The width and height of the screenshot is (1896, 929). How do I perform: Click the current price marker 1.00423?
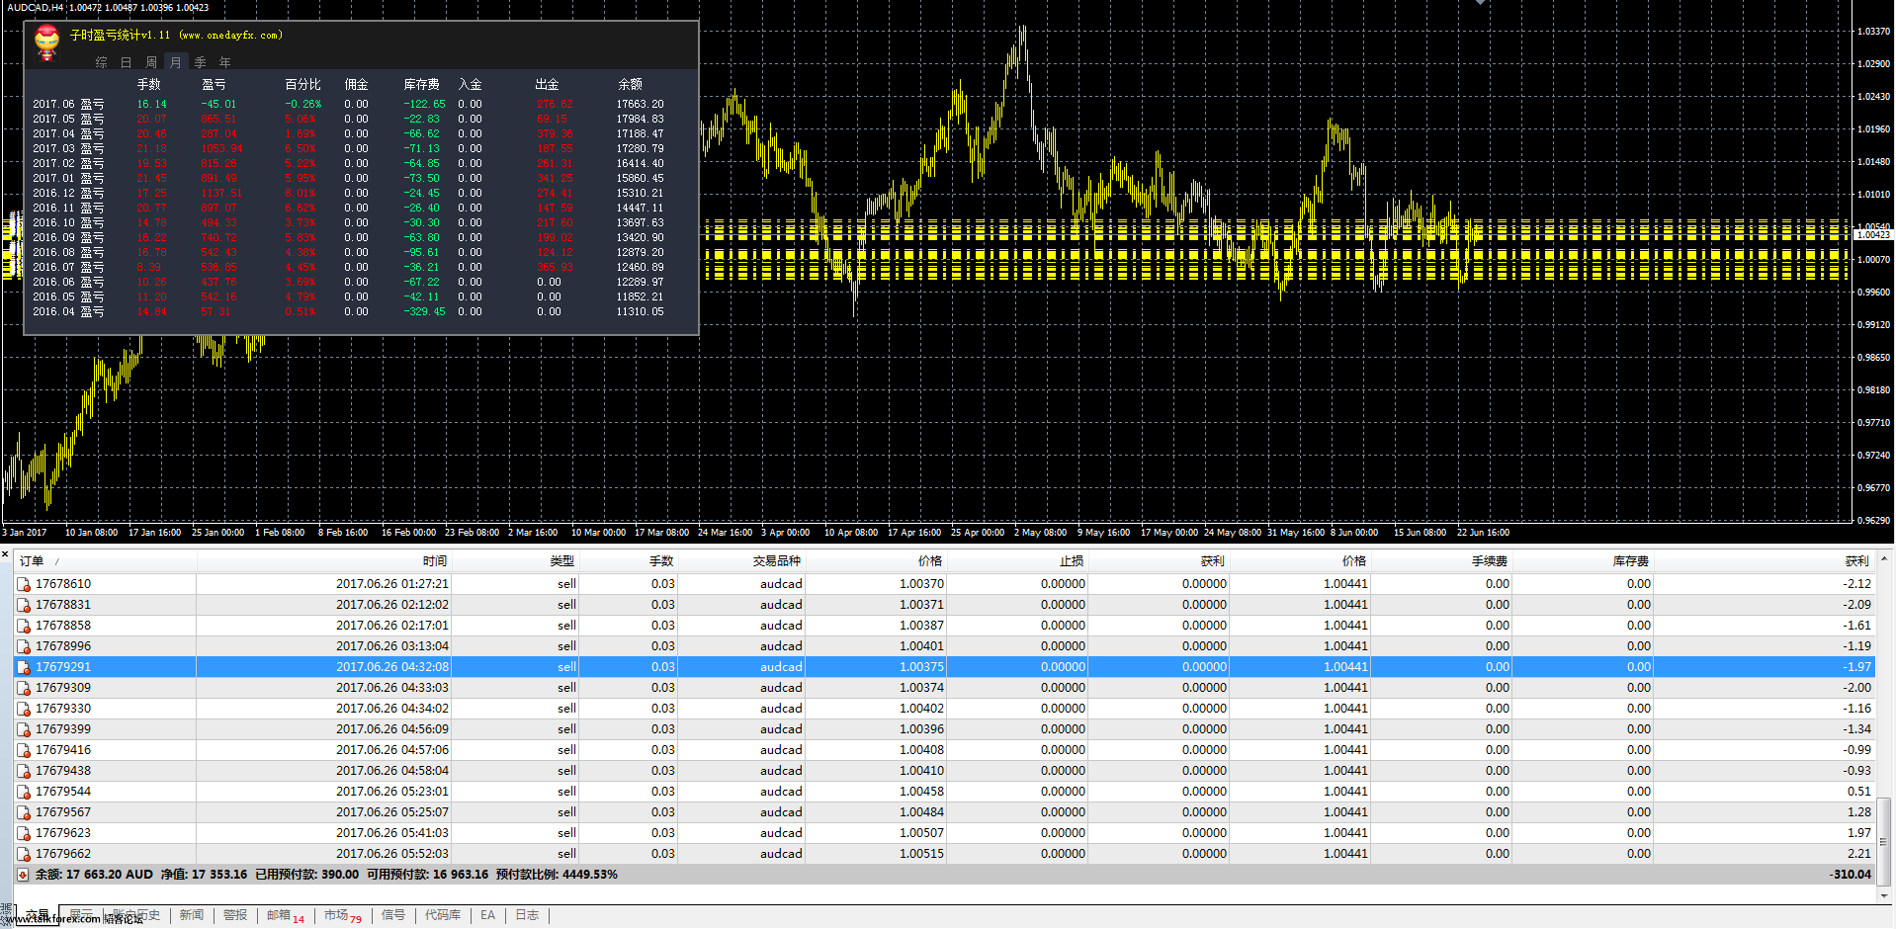tap(1873, 235)
